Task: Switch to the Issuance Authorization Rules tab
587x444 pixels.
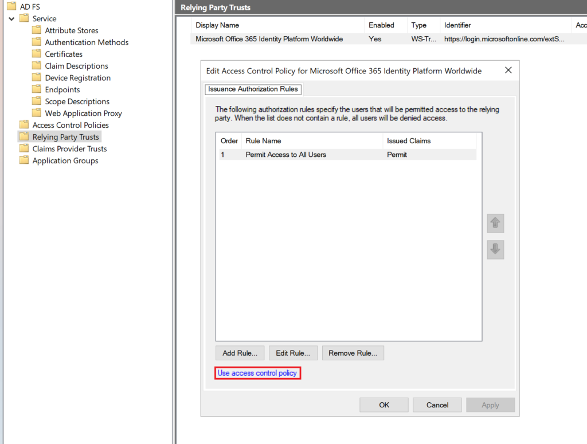Action: click(253, 89)
